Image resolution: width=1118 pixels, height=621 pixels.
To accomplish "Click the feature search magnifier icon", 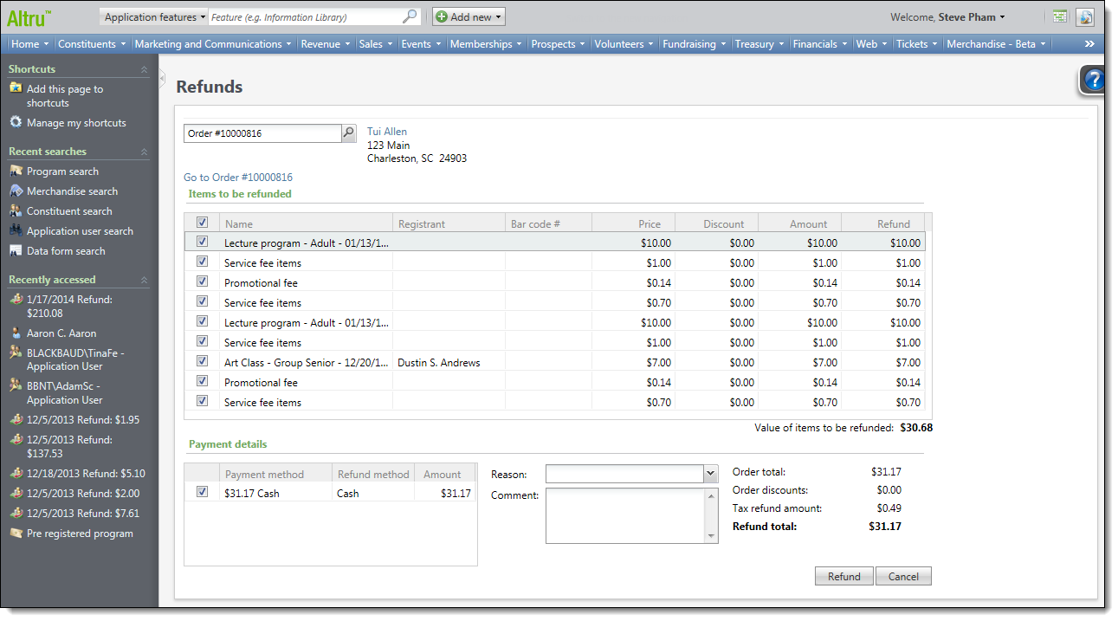I will [x=410, y=16].
